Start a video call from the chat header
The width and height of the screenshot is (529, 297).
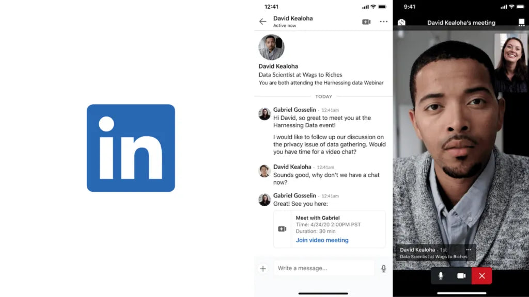pyautogui.click(x=366, y=22)
